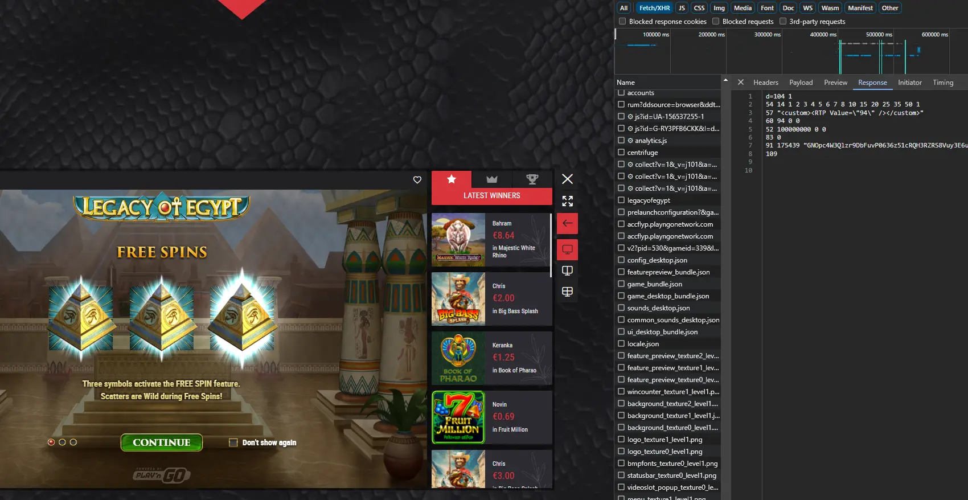Image resolution: width=968 pixels, height=500 pixels.
Task: Select the second slide indicator dot
Action: (x=62, y=442)
